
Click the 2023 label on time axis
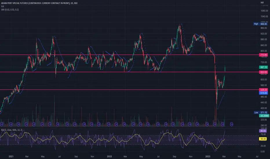point(208,156)
